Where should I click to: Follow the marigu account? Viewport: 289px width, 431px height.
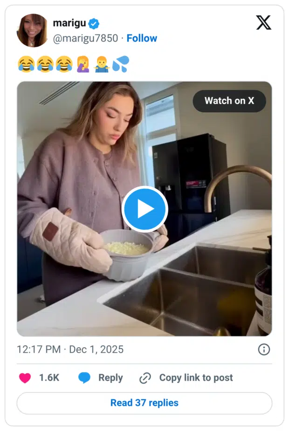142,38
